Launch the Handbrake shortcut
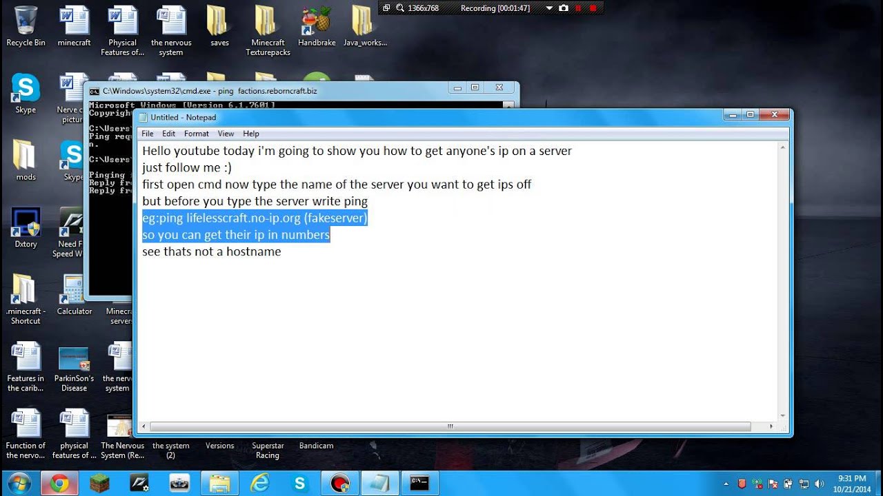Image resolution: width=883 pixels, height=496 pixels. (317, 26)
